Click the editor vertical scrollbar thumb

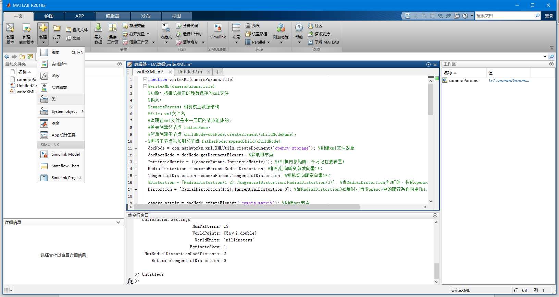[431, 99]
